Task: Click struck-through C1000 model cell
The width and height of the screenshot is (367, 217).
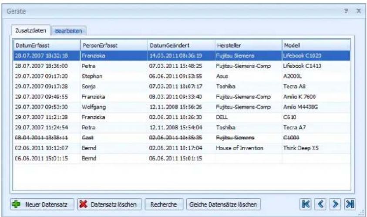Action: point(316,138)
